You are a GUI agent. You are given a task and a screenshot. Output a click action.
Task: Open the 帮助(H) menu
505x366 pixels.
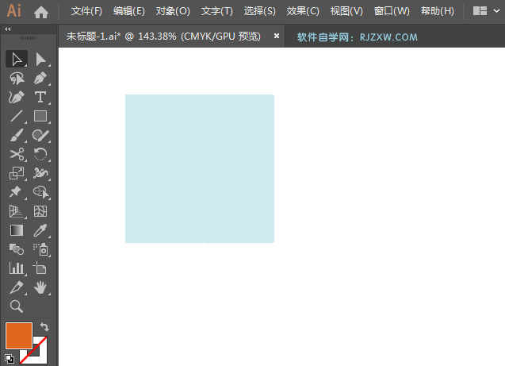pos(438,11)
